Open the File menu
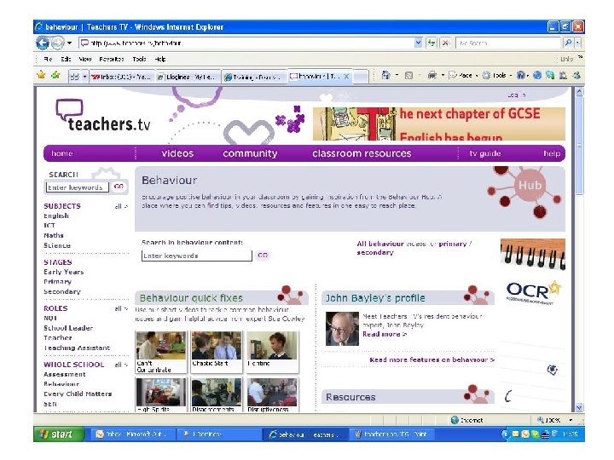Viewport: 614px width, 460px height. [48, 59]
